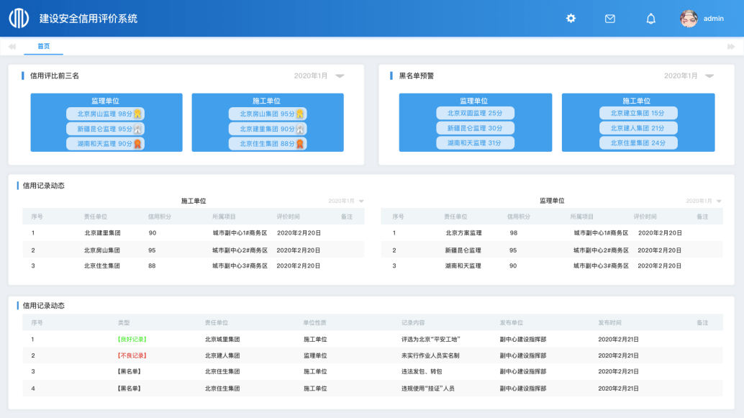Image resolution: width=744 pixels, height=418 pixels.
Task: Click the admin avatar picture
Action: [x=689, y=19]
